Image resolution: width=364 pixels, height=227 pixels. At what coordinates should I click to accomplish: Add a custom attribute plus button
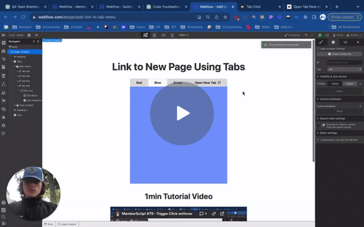tap(360, 106)
